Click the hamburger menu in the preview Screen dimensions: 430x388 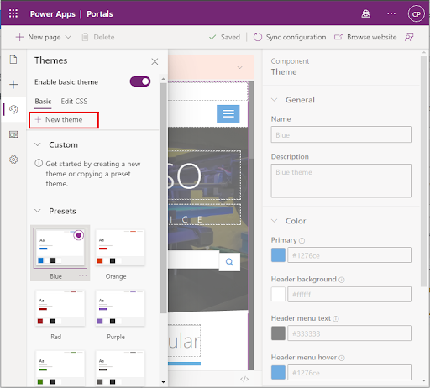[x=228, y=113]
